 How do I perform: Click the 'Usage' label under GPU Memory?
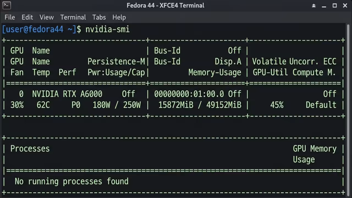(x=304, y=160)
